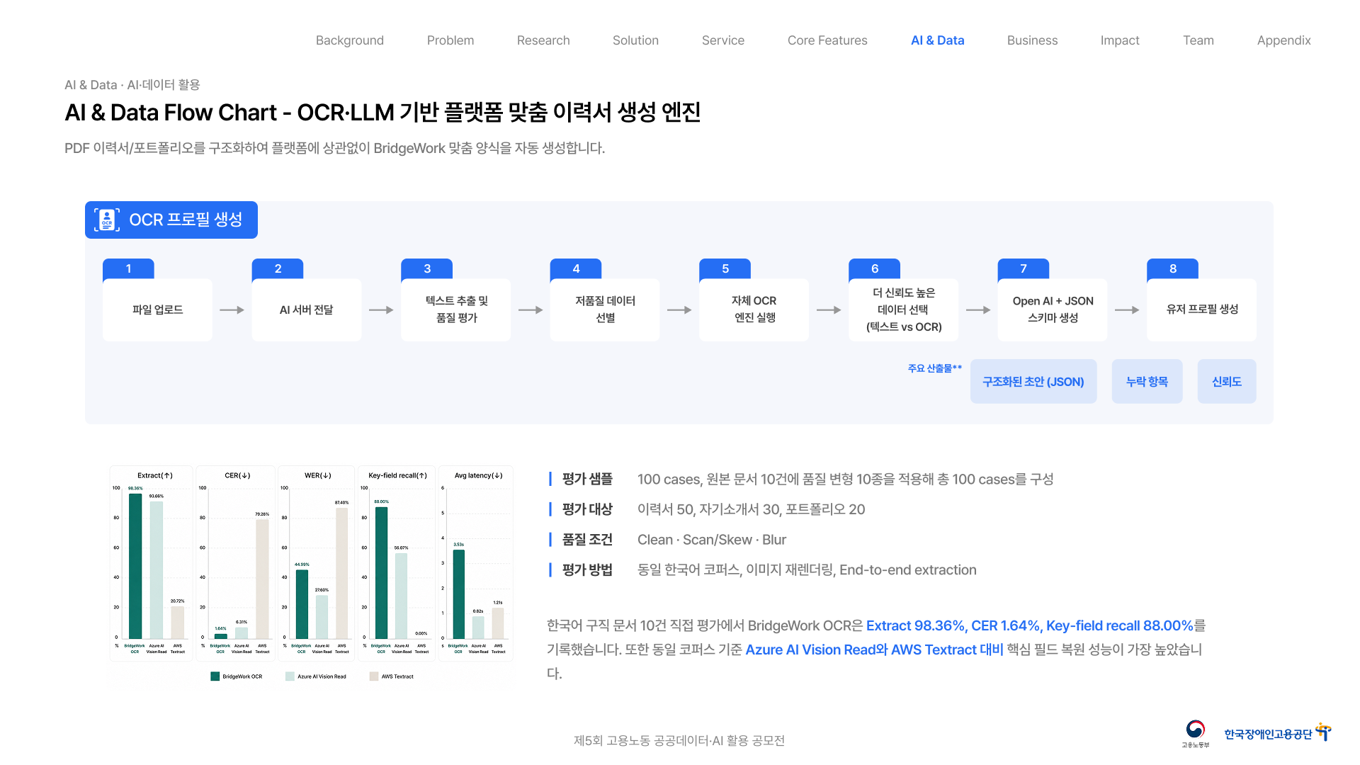Click the OCR profile scan icon
The width and height of the screenshot is (1360, 765).
click(107, 220)
